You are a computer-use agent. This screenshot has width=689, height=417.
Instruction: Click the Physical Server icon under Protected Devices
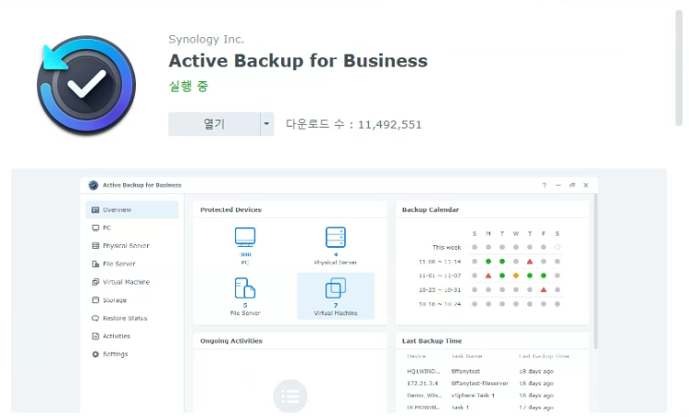(x=336, y=237)
